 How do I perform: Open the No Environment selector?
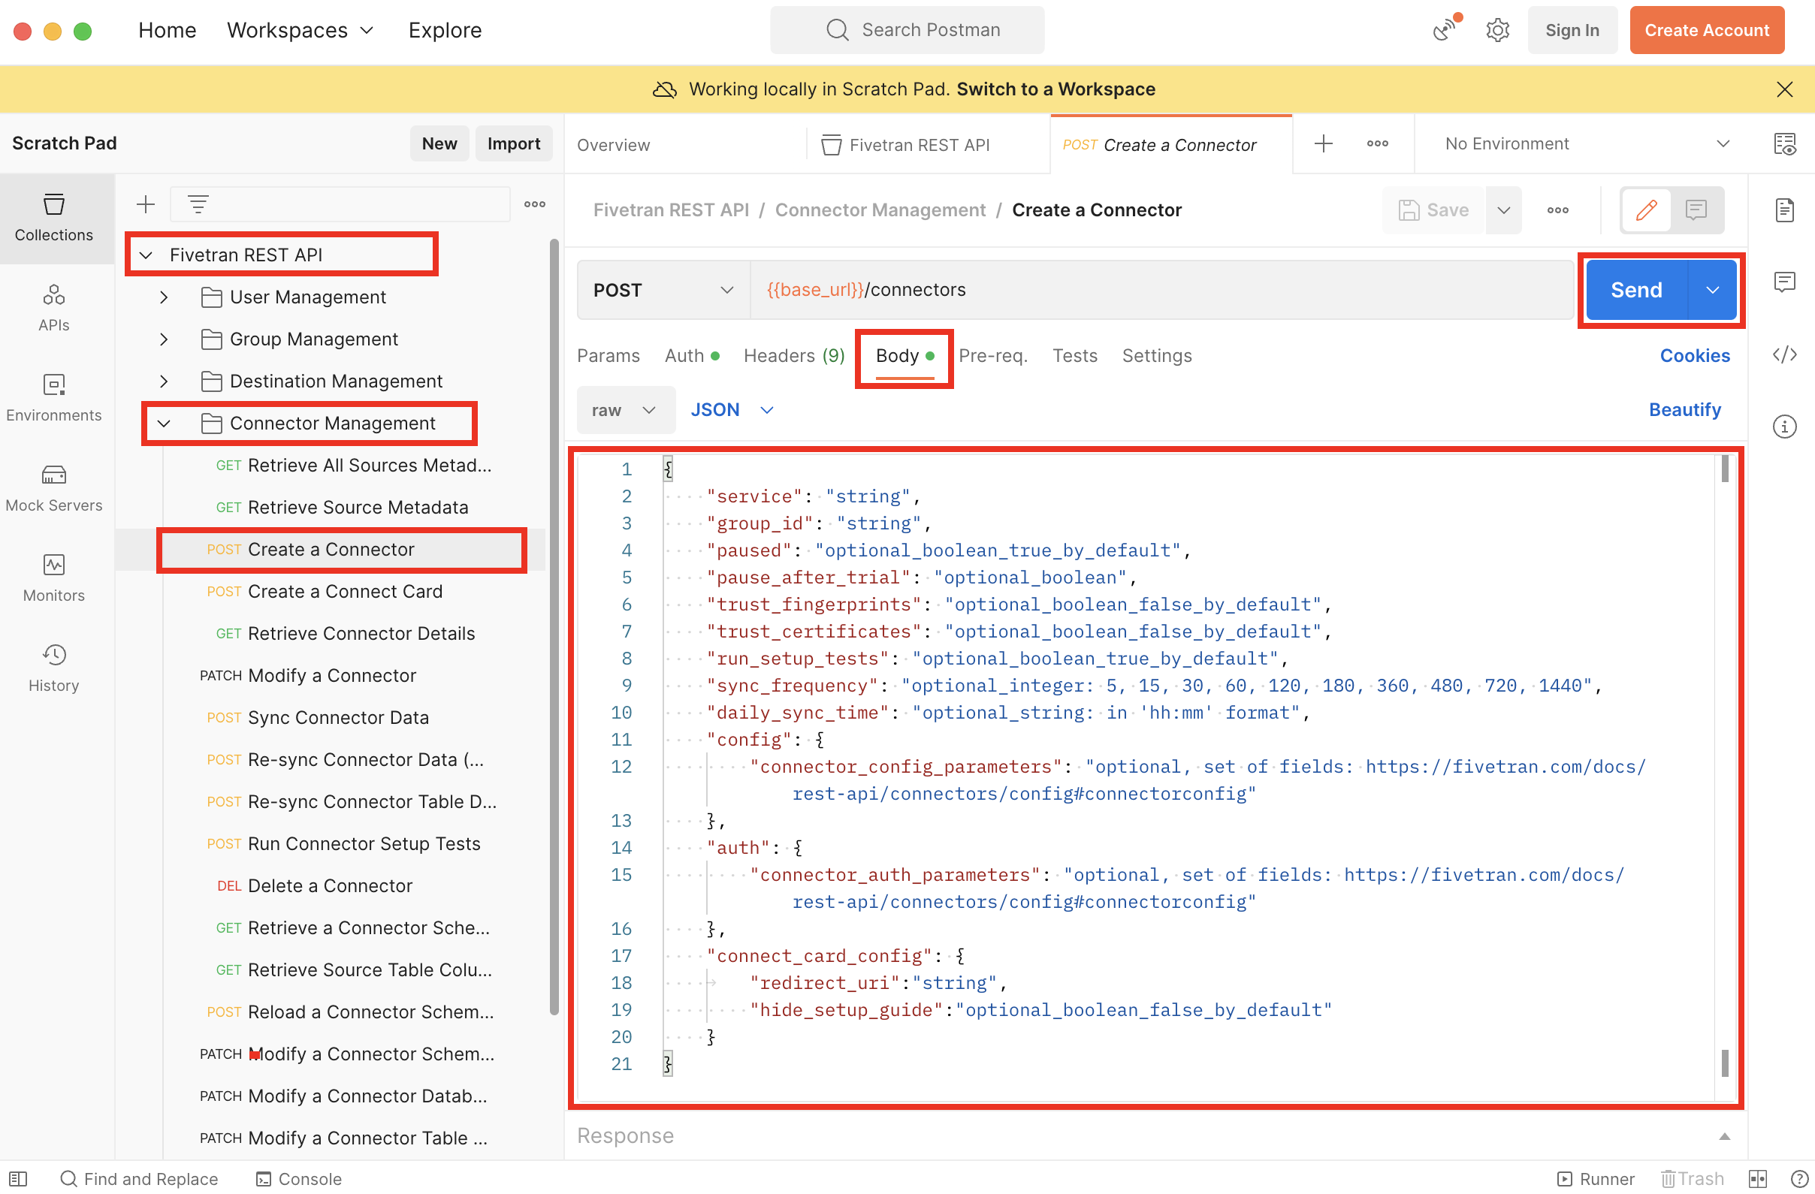[x=1586, y=143]
